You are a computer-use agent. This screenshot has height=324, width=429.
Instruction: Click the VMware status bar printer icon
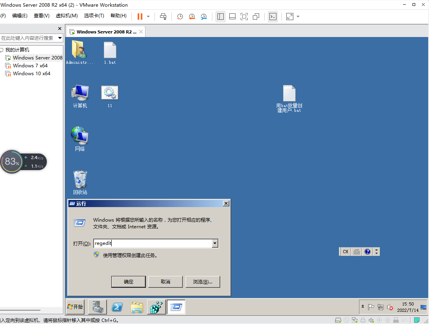click(363, 320)
